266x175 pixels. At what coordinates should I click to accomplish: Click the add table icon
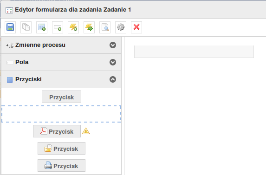pos(42,27)
